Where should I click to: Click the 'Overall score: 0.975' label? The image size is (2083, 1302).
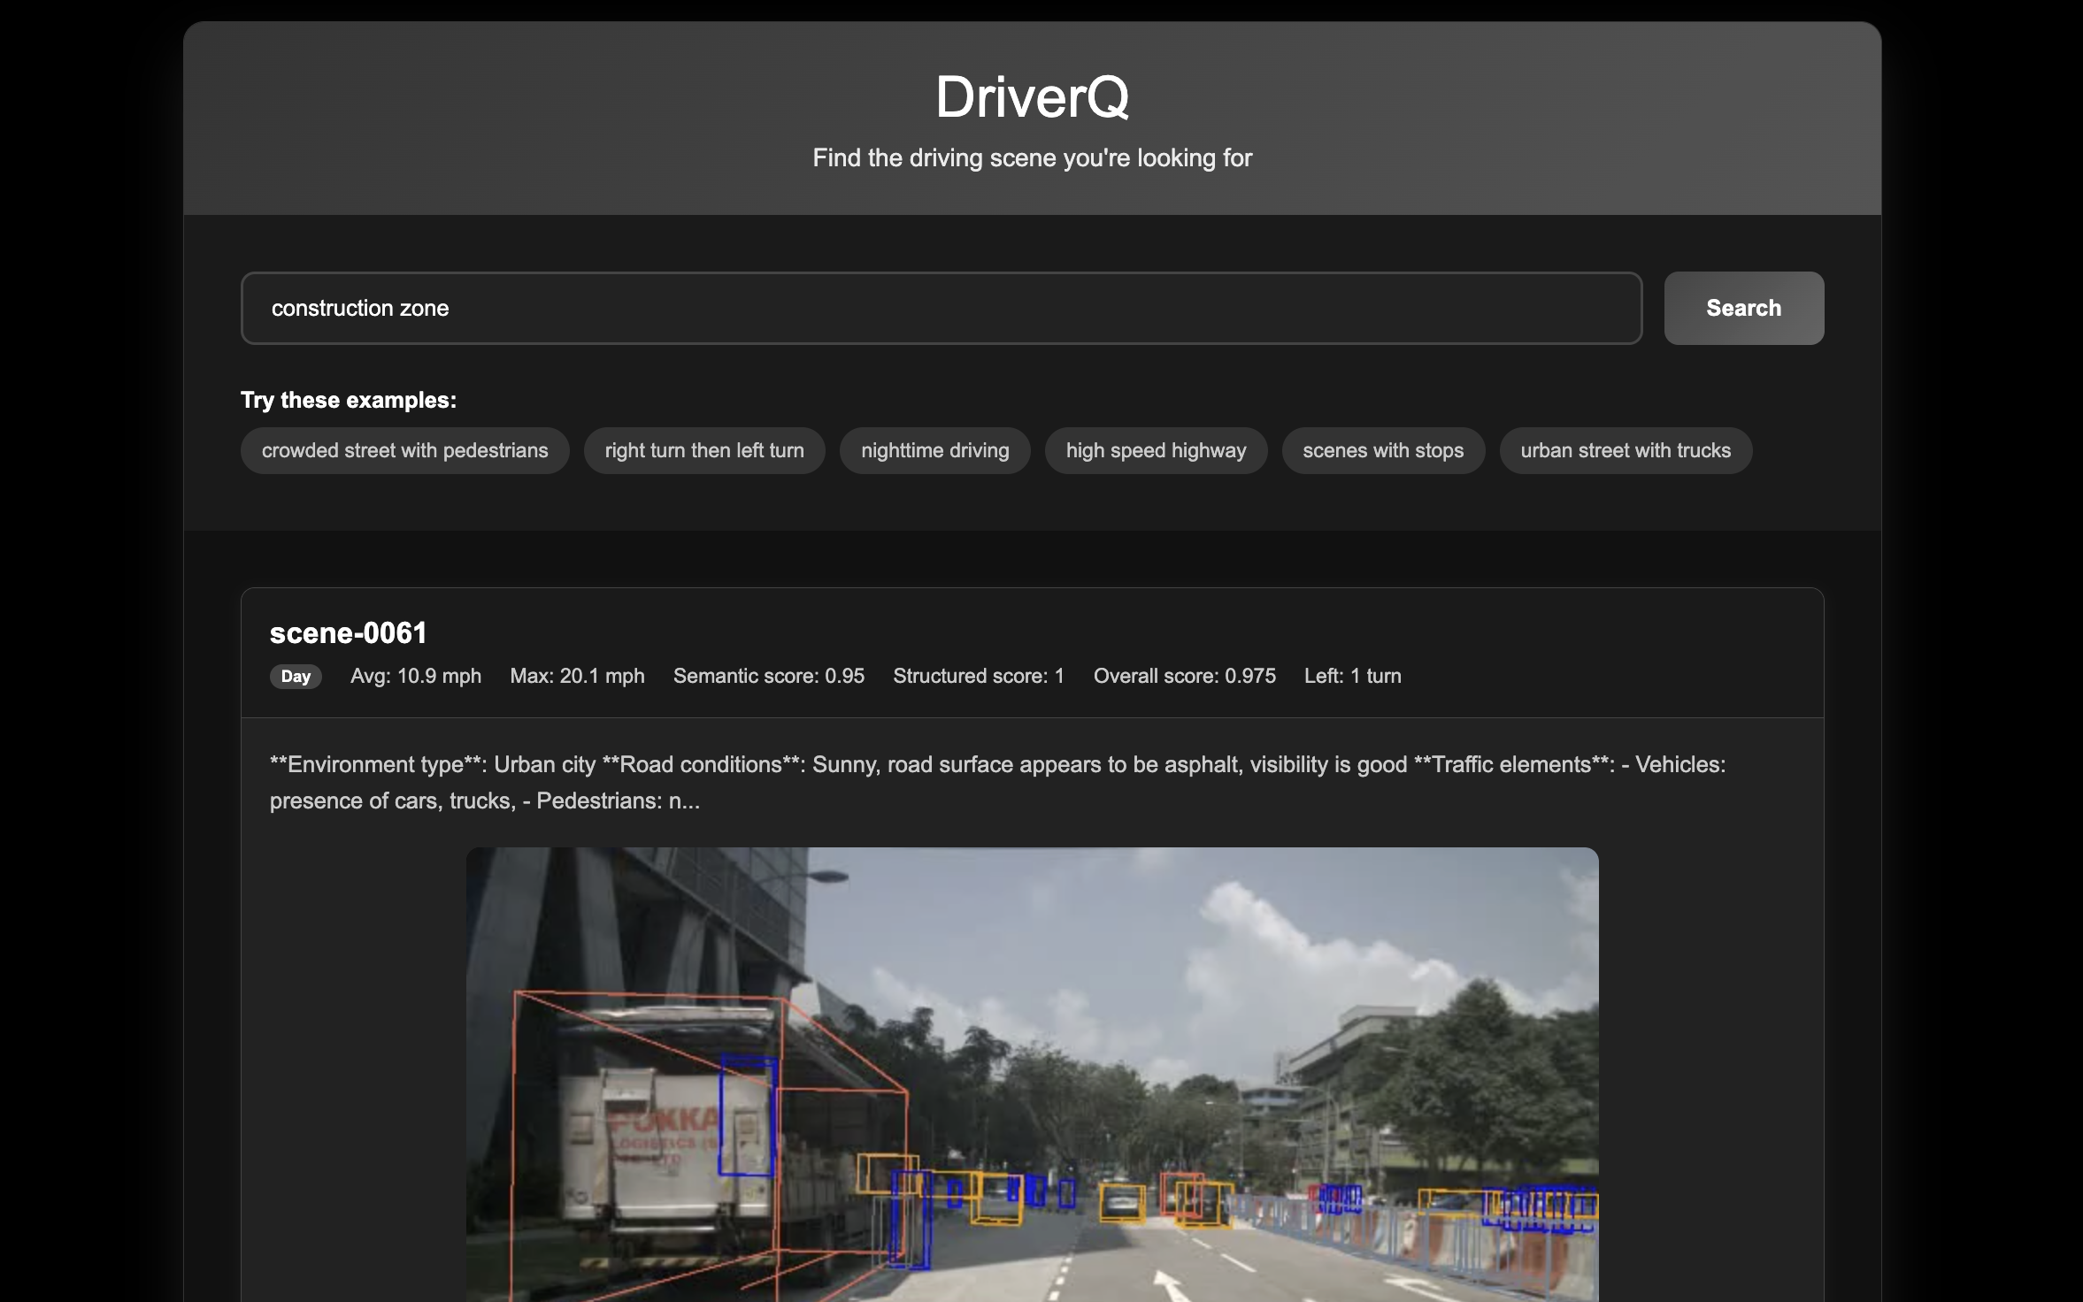[1184, 676]
